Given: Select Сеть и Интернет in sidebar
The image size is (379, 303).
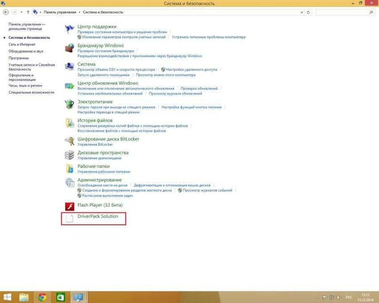Looking at the screenshot, I should [x=22, y=45].
